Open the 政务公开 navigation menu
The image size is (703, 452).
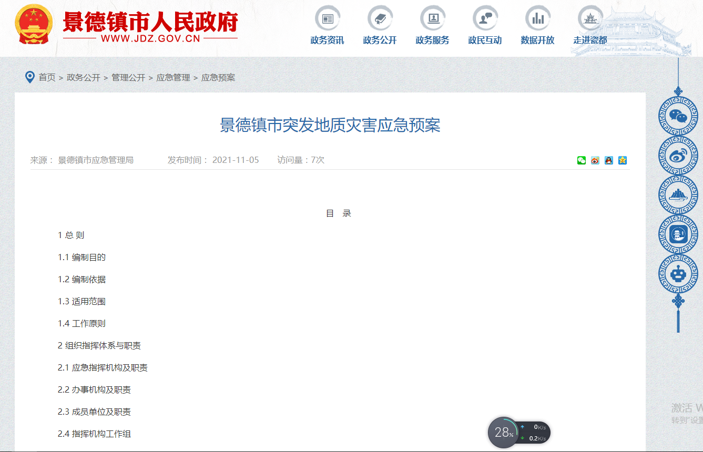coord(380,26)
